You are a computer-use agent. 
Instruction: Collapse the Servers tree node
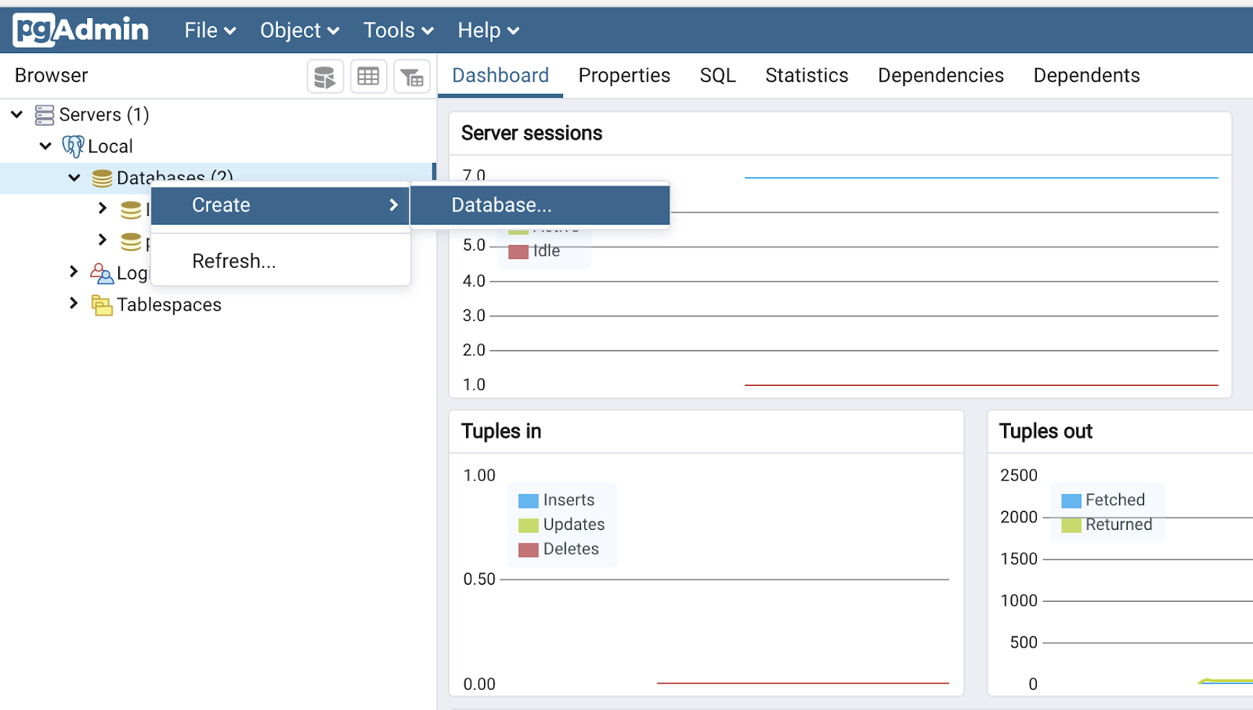(16, 114)
